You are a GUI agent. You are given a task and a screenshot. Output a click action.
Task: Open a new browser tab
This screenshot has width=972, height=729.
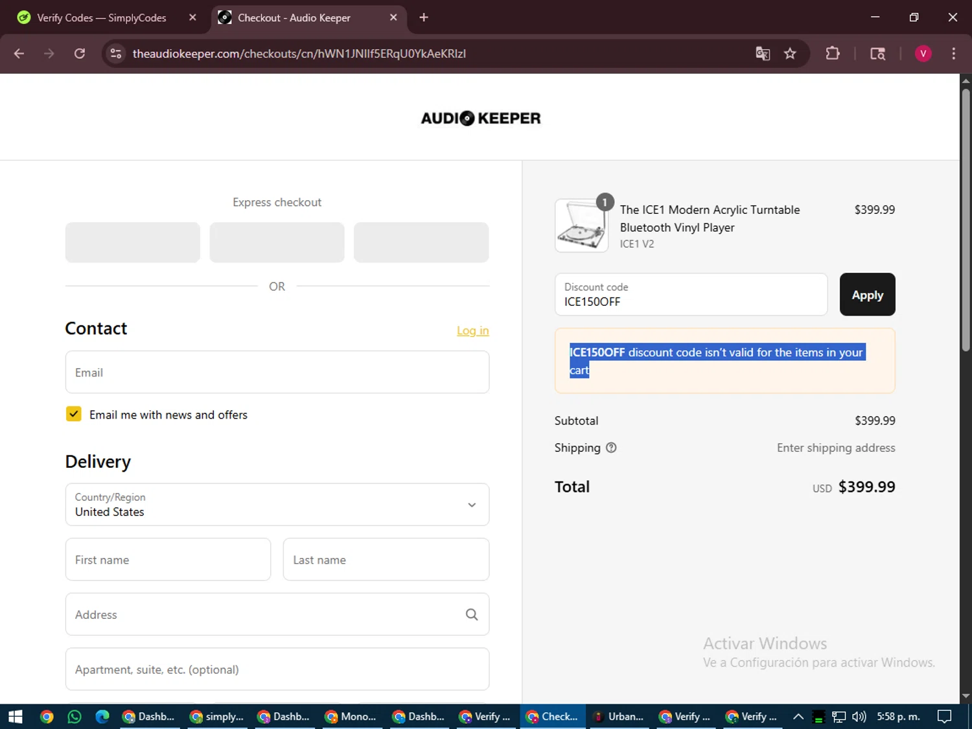[x=424, y=17]
